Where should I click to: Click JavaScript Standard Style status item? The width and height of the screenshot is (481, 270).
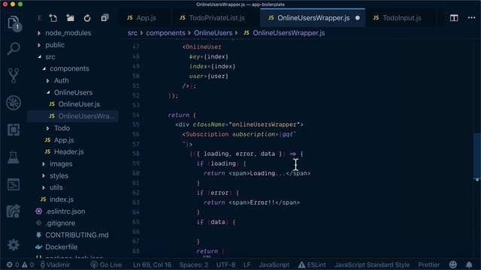(x=372, y=265)
